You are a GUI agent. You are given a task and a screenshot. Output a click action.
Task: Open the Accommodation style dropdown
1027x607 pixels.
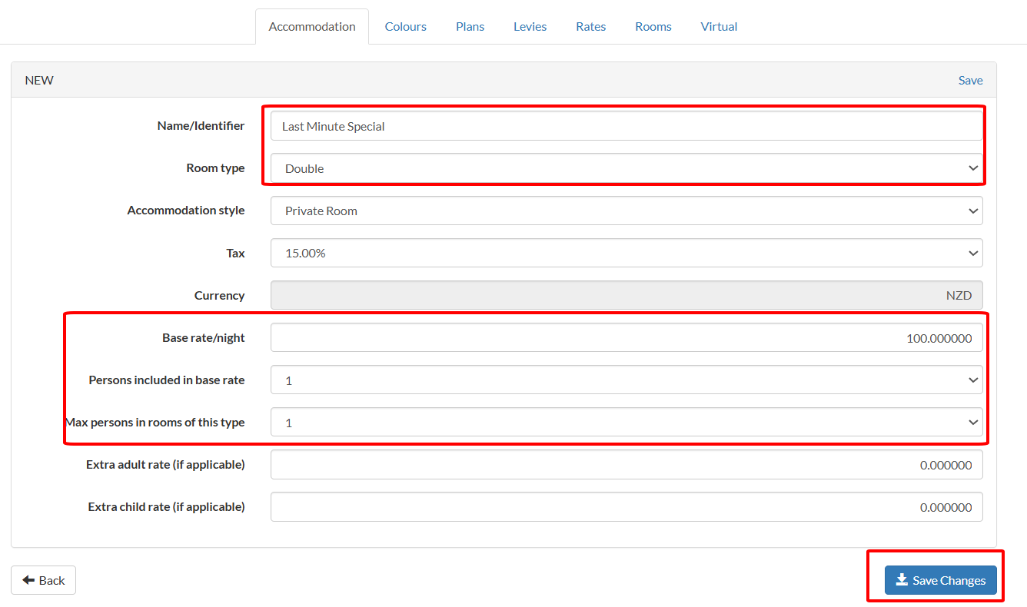point(627,211)
